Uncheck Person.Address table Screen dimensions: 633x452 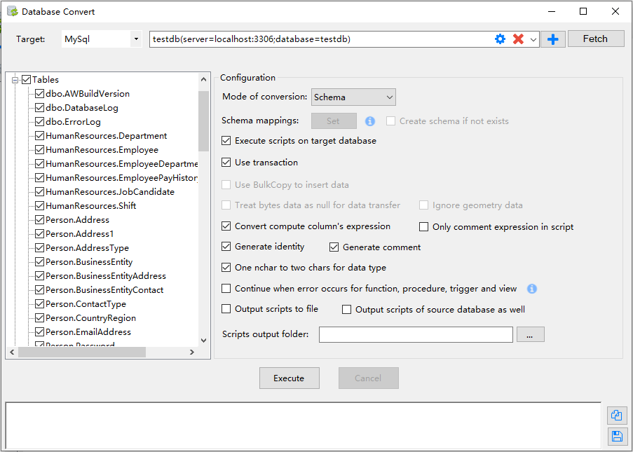[x=39, y=220]
